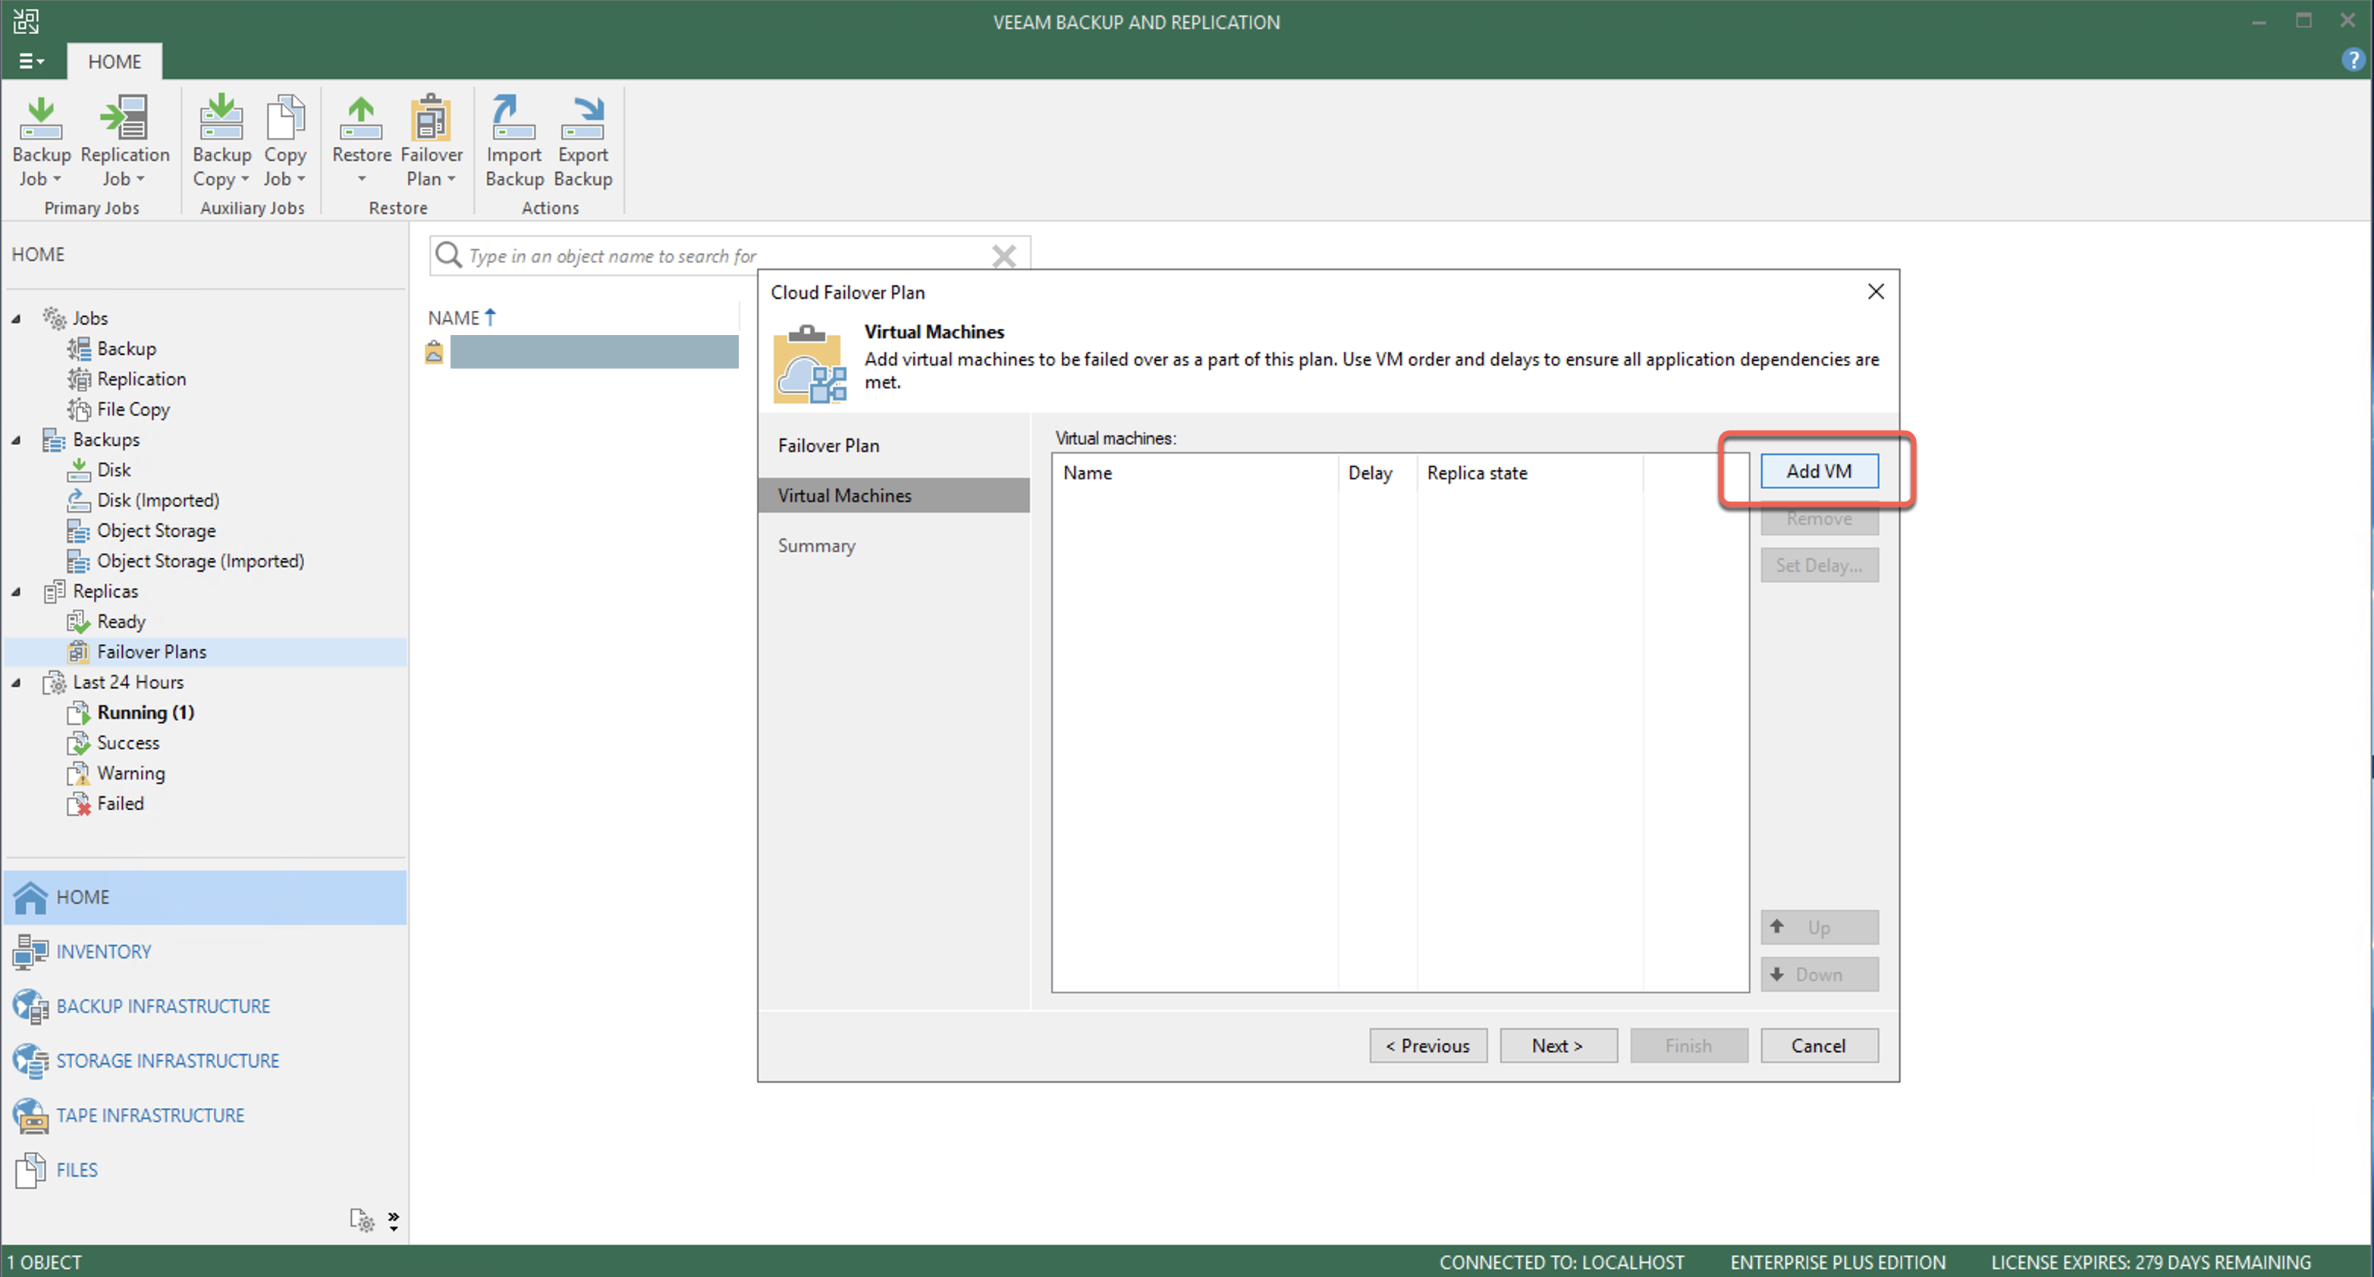
Task: Open the Failover Plan ribbon icon
Action: pyautogui.click(x=430, y=120)
